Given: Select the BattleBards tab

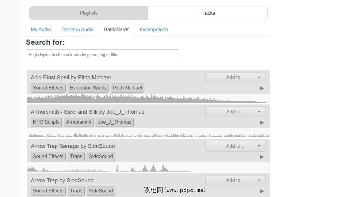Looking at the screenshot, I should (117, 30).
